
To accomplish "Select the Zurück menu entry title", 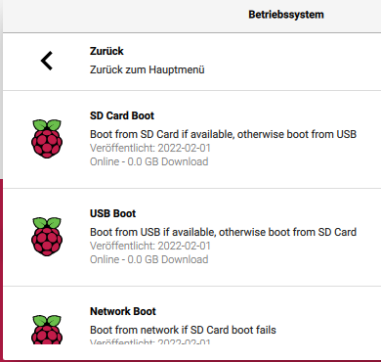I will pyautogui.click(x=106, y=51).
